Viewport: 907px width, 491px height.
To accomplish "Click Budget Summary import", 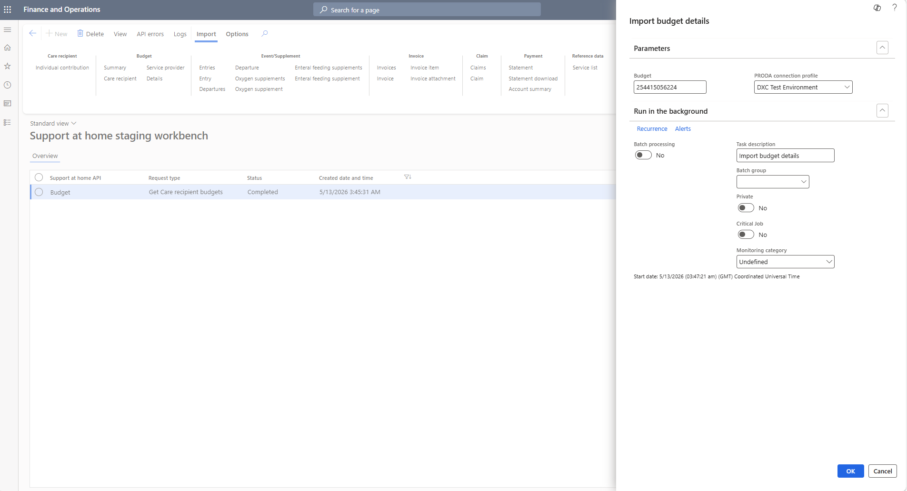I will tap(115, 68).
